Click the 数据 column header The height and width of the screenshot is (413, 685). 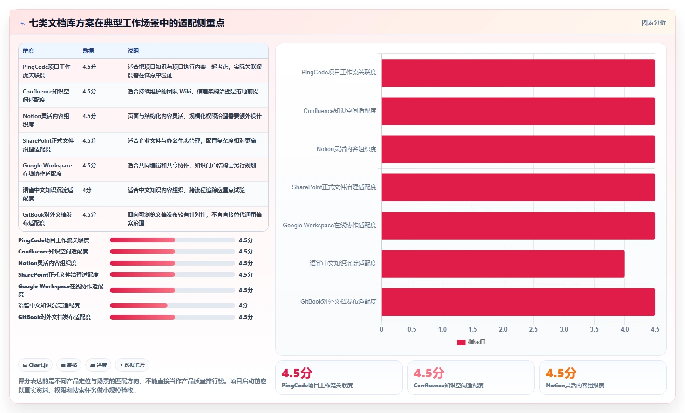pos(88,51)
